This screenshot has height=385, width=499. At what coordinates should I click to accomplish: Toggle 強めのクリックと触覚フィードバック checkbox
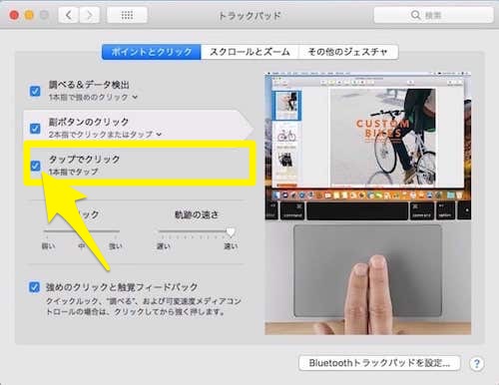[34, 287]
